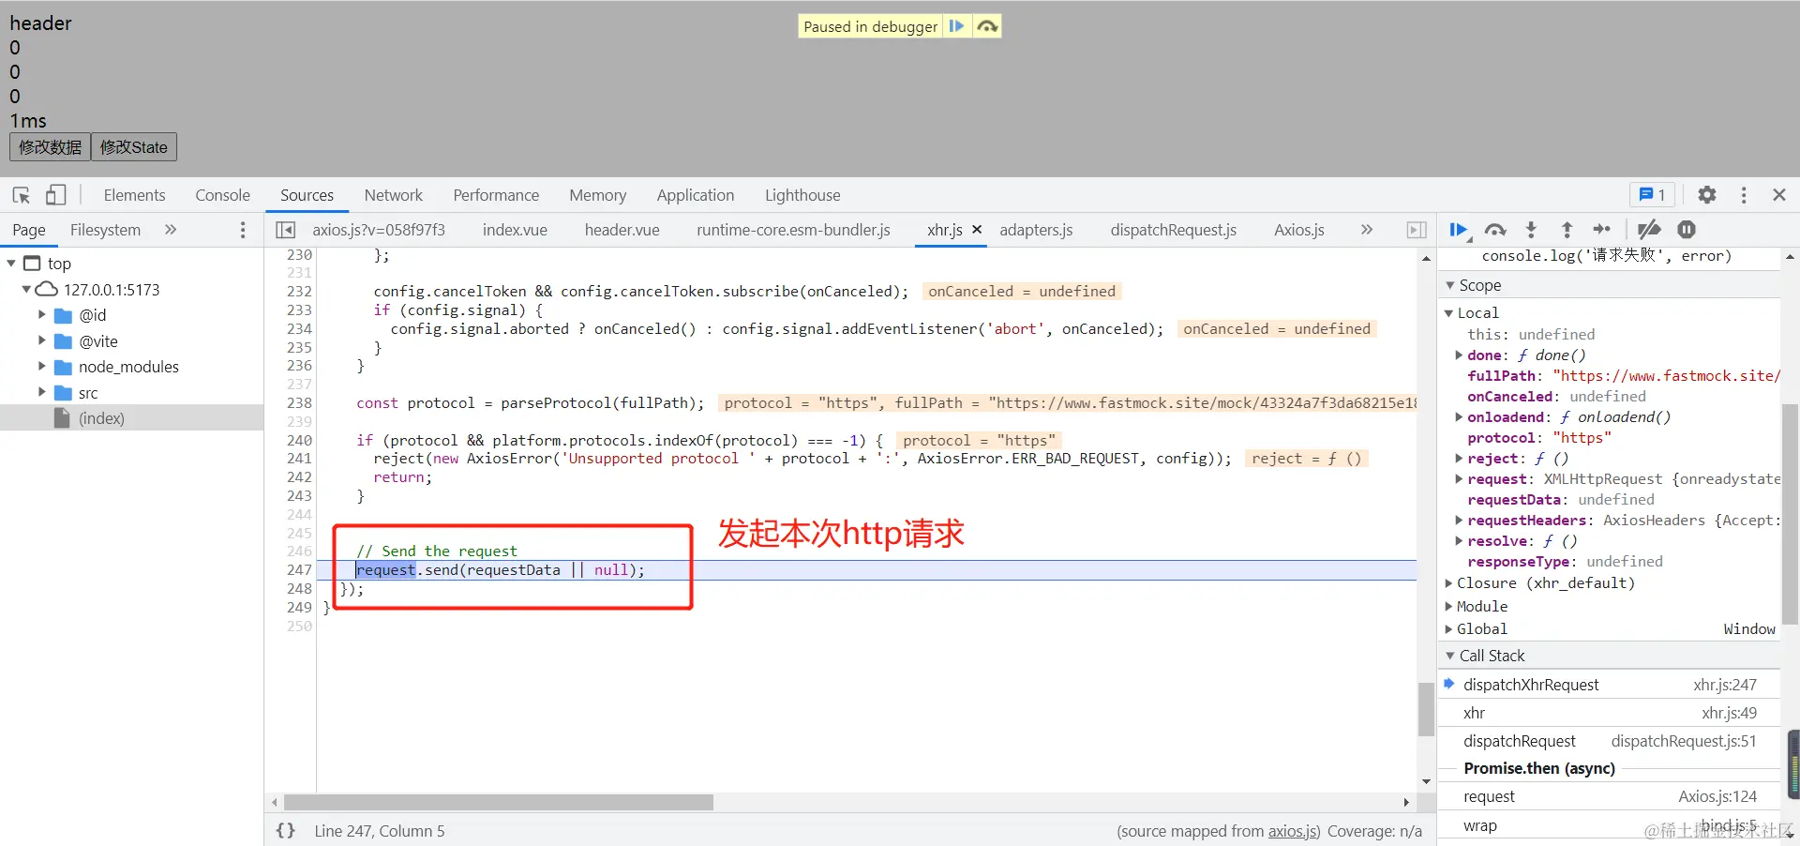This screenshot has height=846, width=1800.
Task: Click the vertical code scrollbar thumb
Action: [1426, 709]
